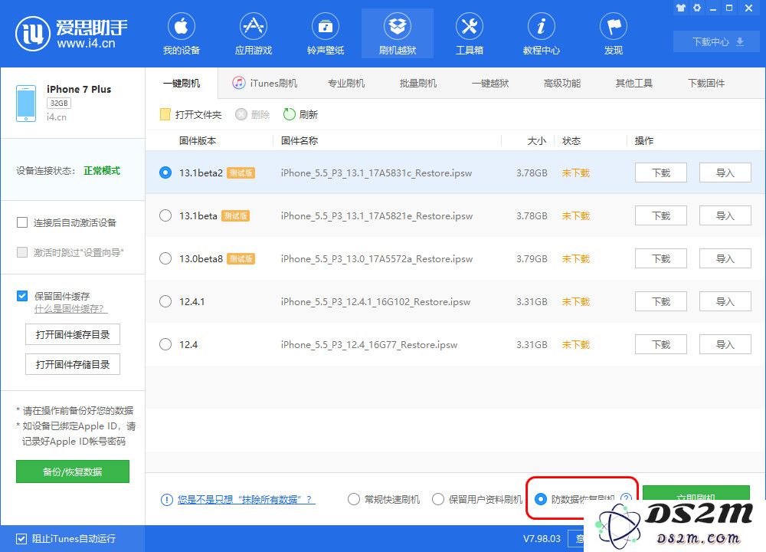Open the 铃声壁纸 music icon

click(326, 26)
